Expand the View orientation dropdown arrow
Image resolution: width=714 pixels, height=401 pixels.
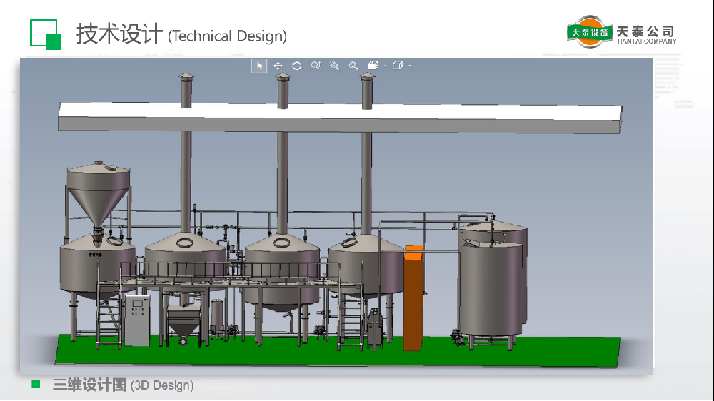click(385, 66)
